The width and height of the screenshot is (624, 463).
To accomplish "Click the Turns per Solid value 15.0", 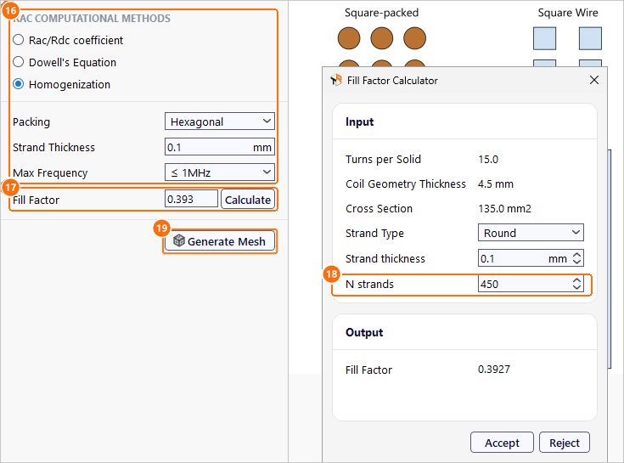I will point(488,159).
